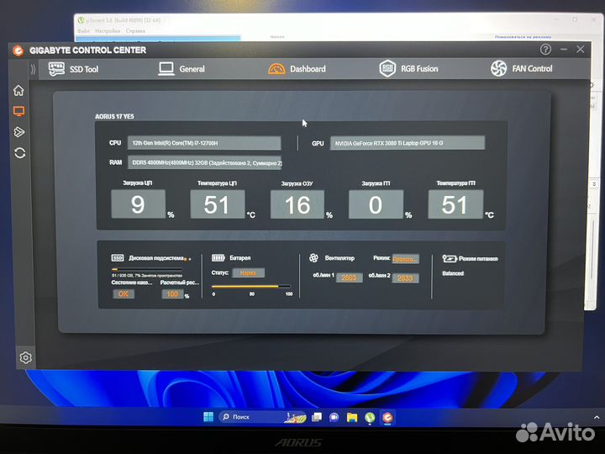Switch to the General tab

[181, 69]
